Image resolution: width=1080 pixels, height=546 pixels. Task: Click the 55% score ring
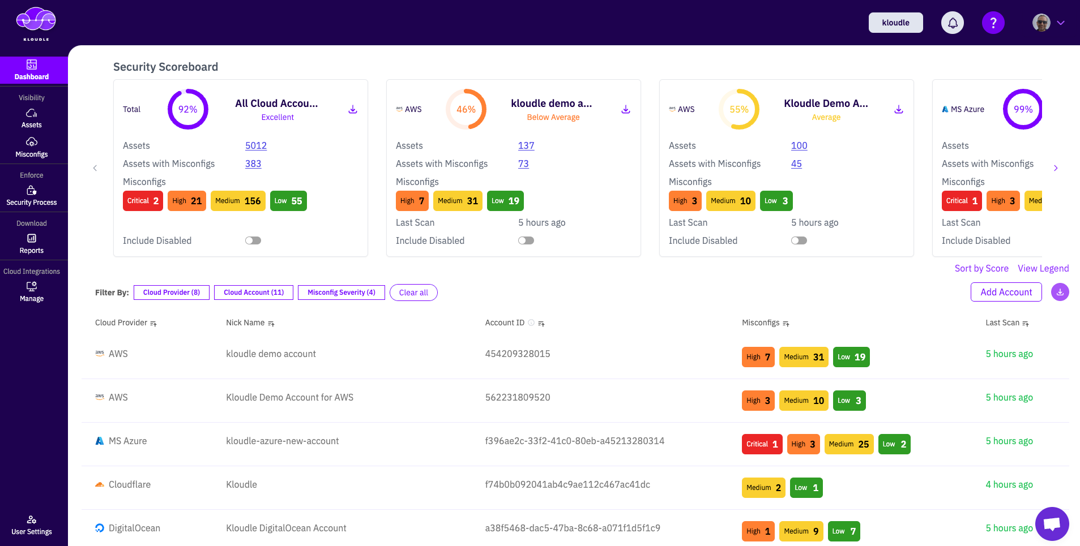tap(739, 109)
